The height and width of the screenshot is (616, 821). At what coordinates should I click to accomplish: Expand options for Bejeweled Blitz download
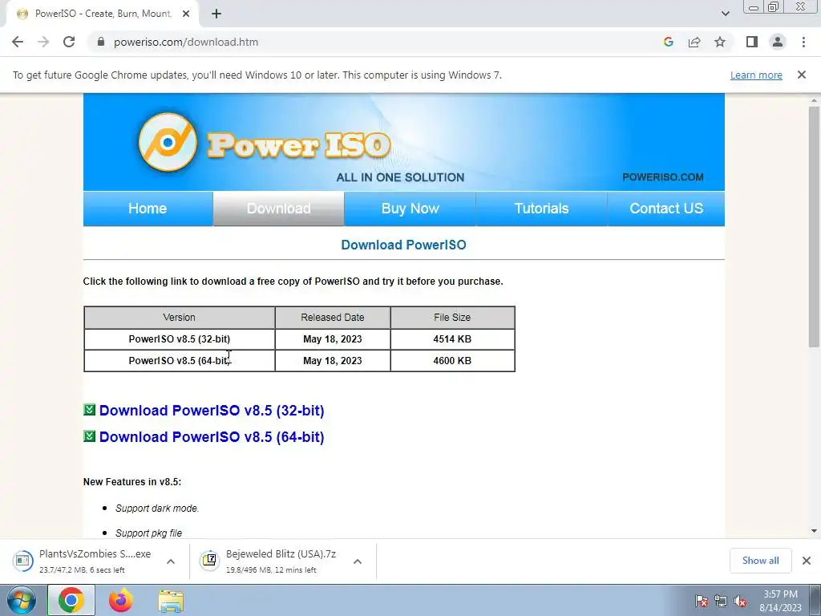[358, 561]
